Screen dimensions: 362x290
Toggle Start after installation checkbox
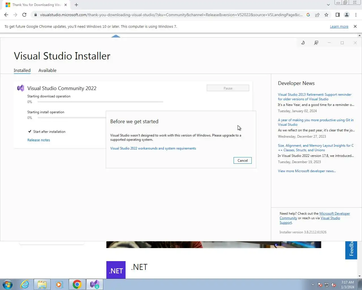30,131
